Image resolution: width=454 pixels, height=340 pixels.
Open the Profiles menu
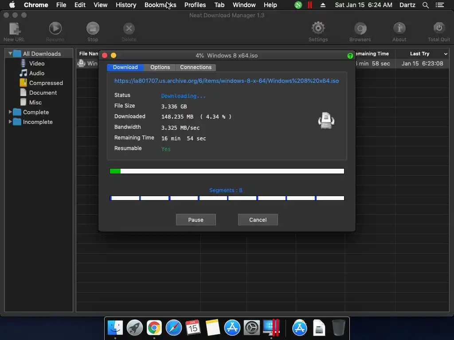[x=195, y=5]
